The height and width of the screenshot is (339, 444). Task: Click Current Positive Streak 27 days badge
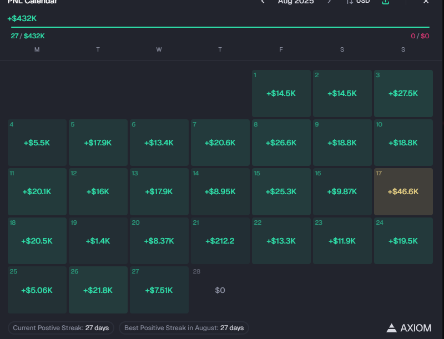(x=61, y=328)
